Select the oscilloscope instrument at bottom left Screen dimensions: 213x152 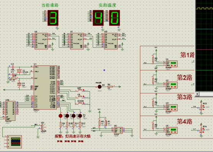[x=14, y=142]
